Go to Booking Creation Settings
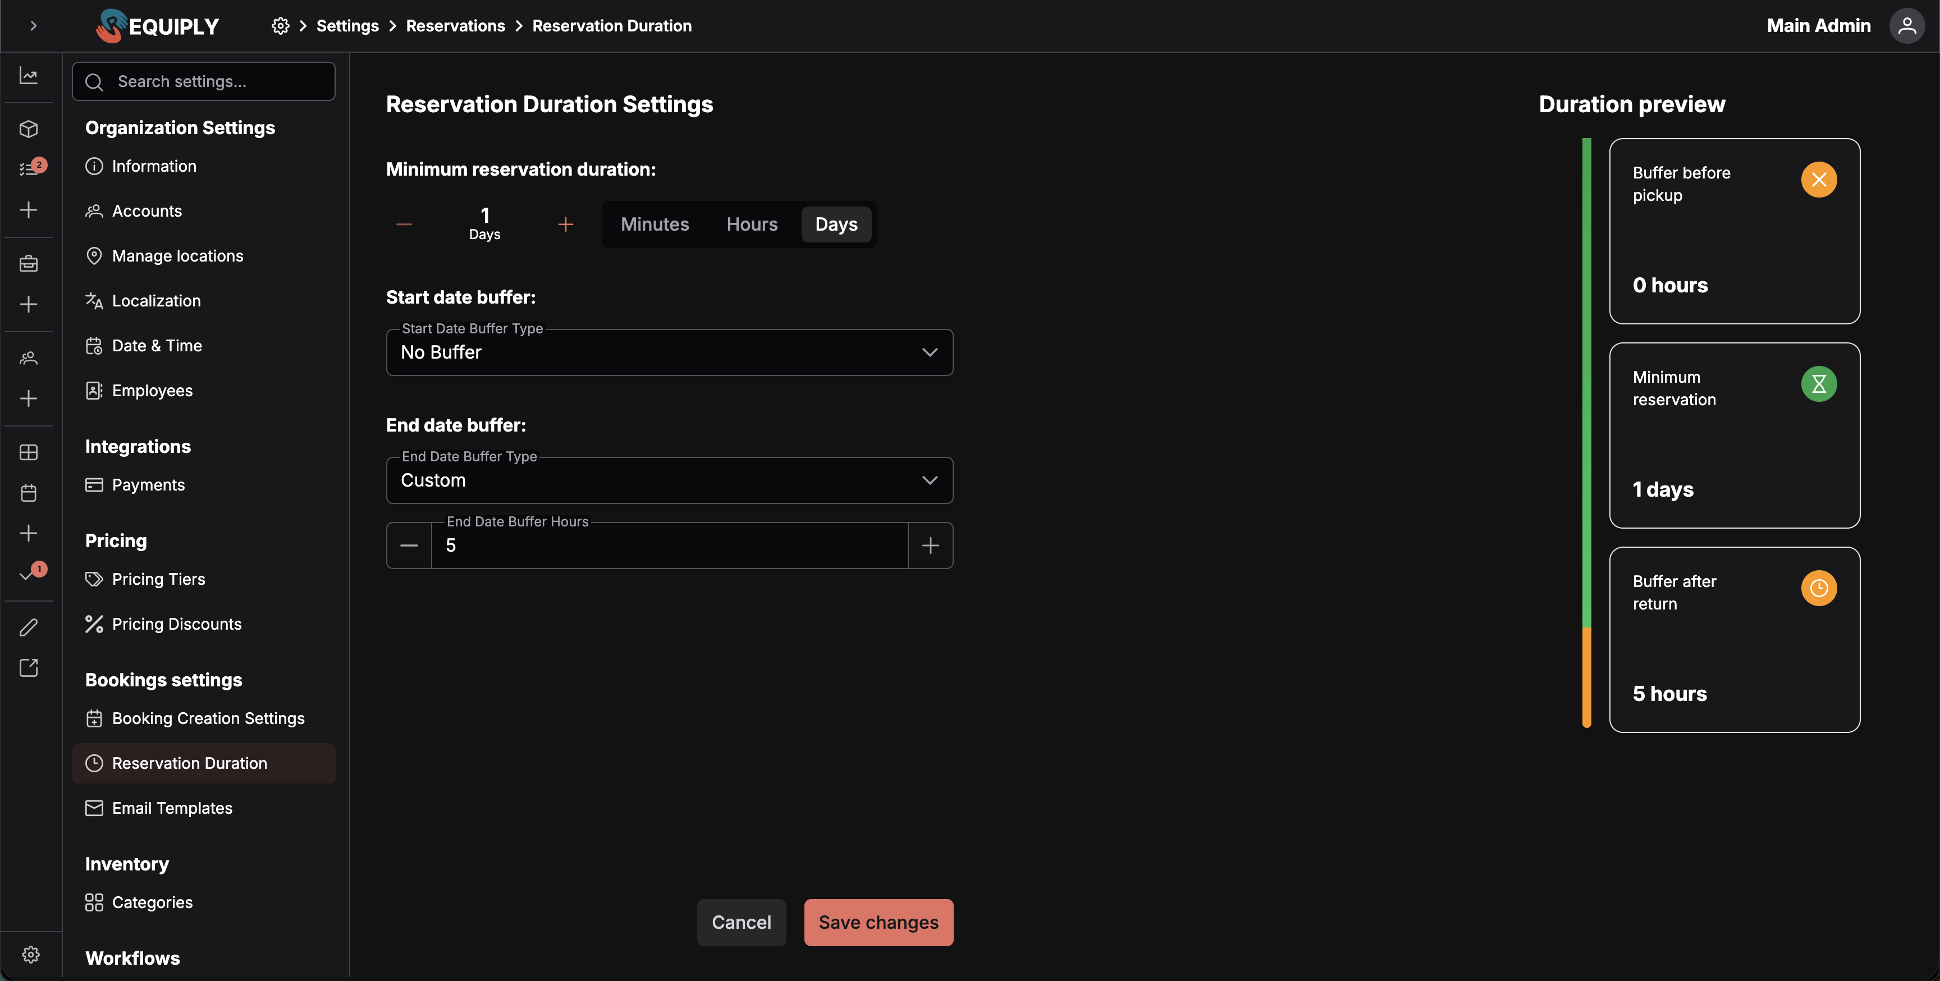The width and height of the screenshot is (1940, 981). (203, 718)
